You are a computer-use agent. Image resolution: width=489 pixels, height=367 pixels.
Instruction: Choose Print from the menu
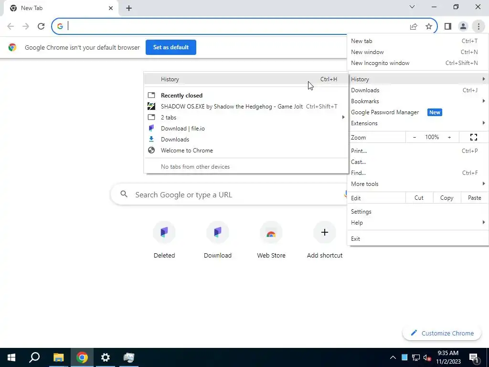click(417, 151)
